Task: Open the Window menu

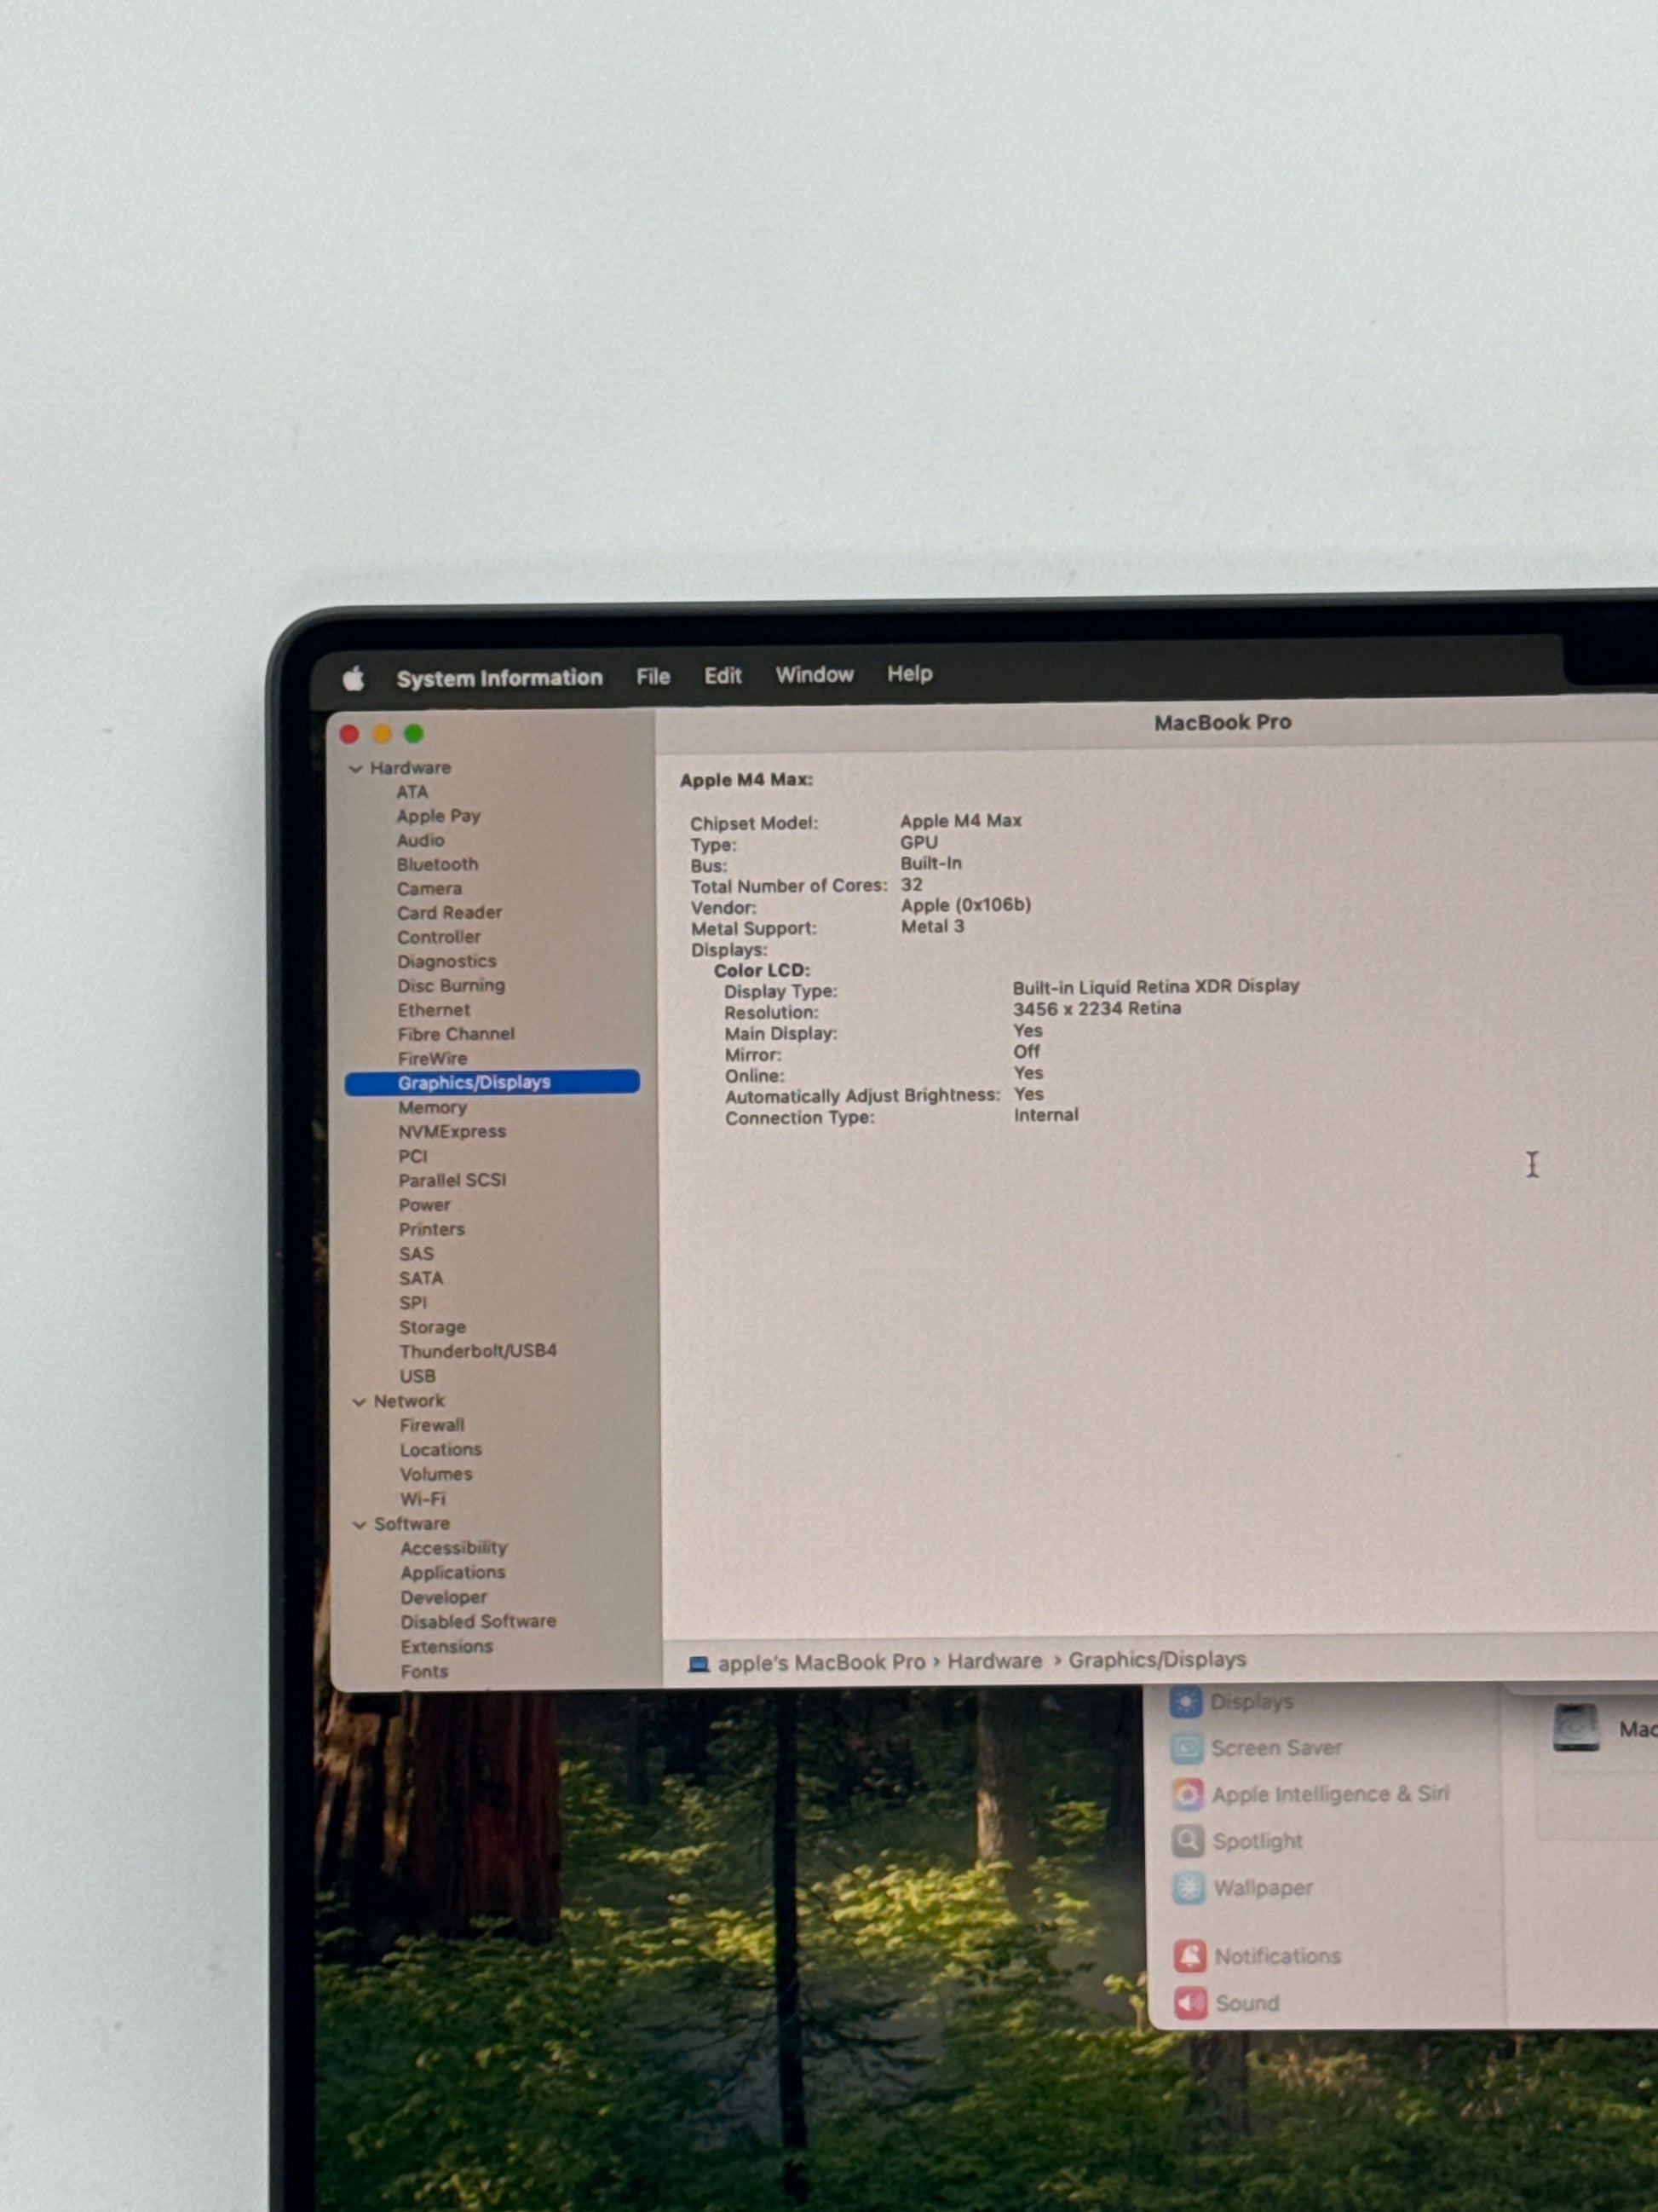Action: pyautogui.click(x=814, y=675)
